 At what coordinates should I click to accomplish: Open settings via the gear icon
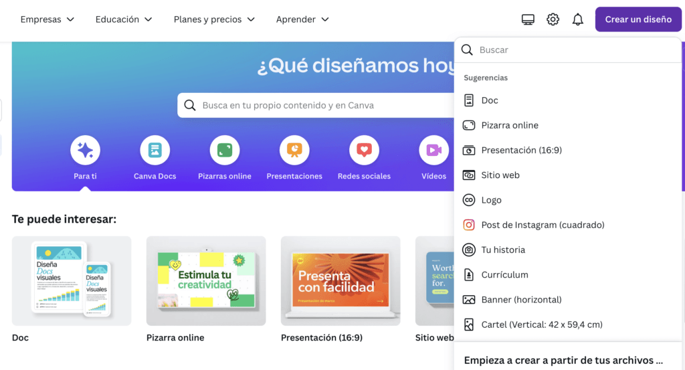click(553, 19)
